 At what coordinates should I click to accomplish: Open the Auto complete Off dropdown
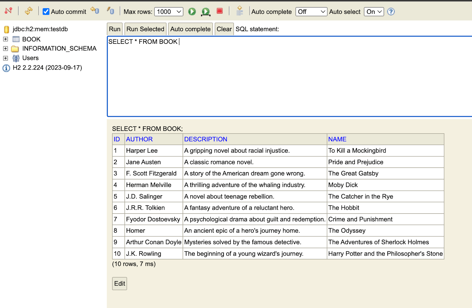311,11
